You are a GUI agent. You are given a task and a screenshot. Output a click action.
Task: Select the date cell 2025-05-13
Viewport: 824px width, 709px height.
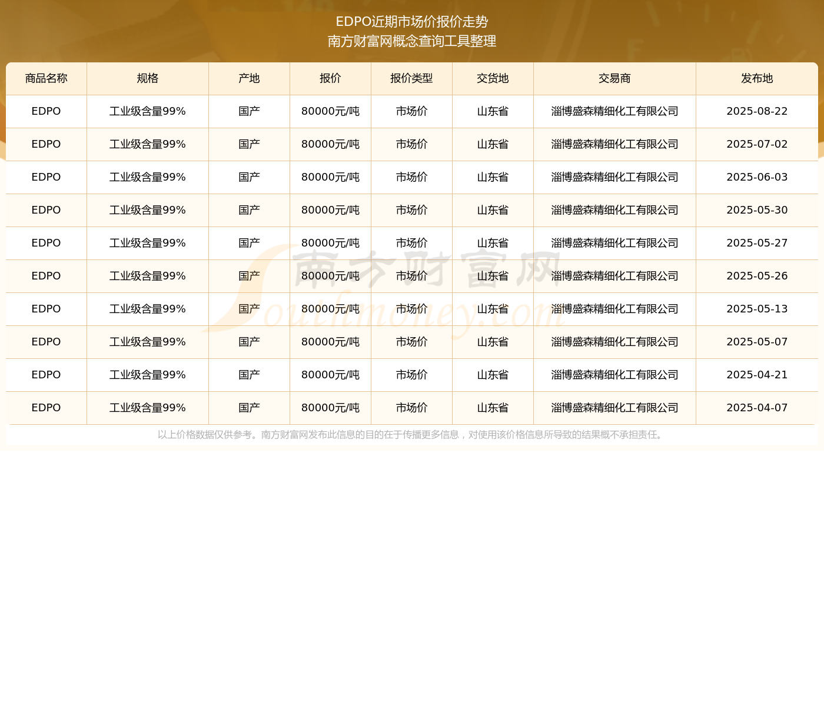(757, 309)
